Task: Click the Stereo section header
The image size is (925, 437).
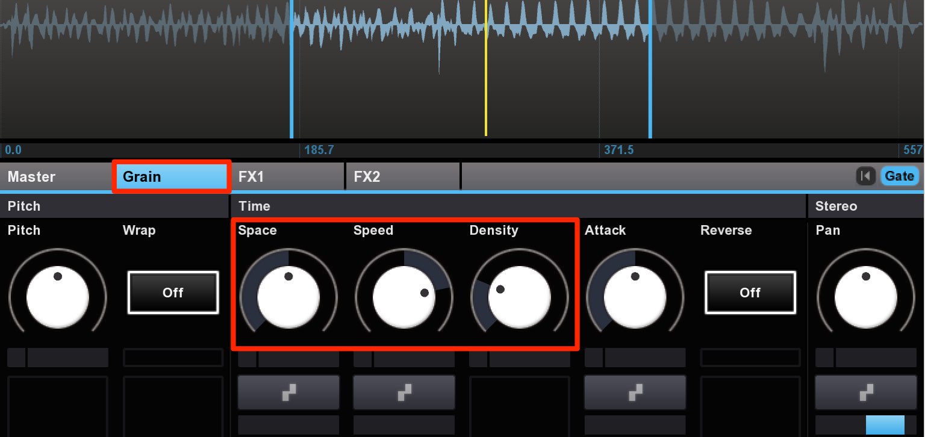Action: tap(866, 206)
